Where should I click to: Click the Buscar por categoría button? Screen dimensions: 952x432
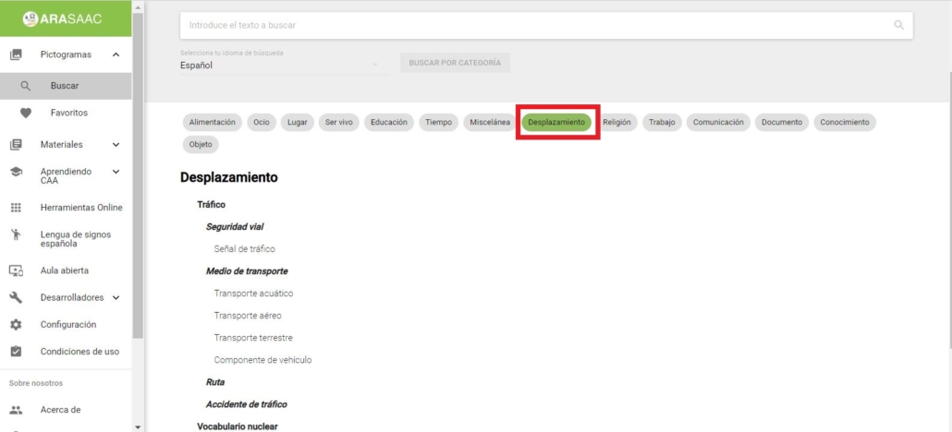click(x=455, y=63)
